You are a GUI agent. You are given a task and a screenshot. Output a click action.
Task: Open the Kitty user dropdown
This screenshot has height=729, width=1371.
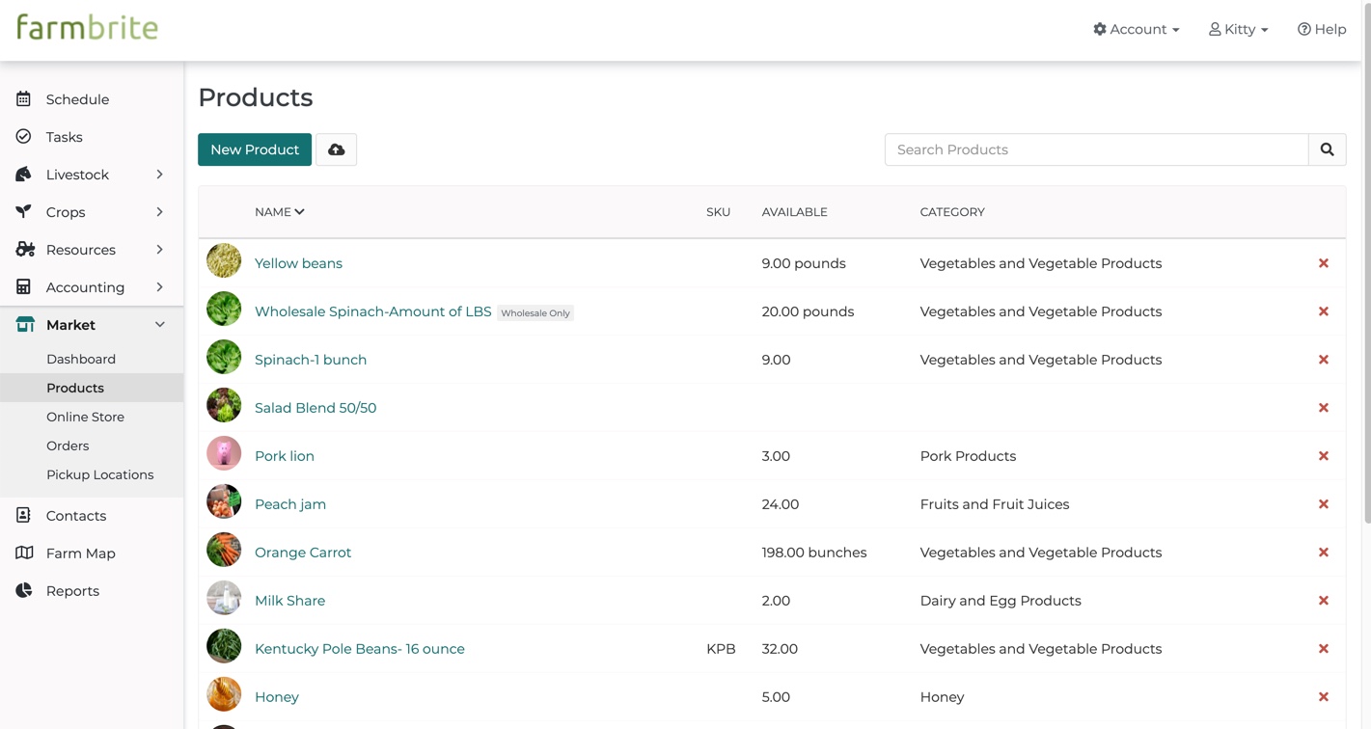pos(1238,30)
